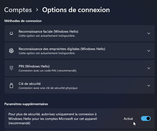The width and height of the screenshot is (157, 131).
Task: Click Options de connexion page title
Action: (x=76, y=10)
